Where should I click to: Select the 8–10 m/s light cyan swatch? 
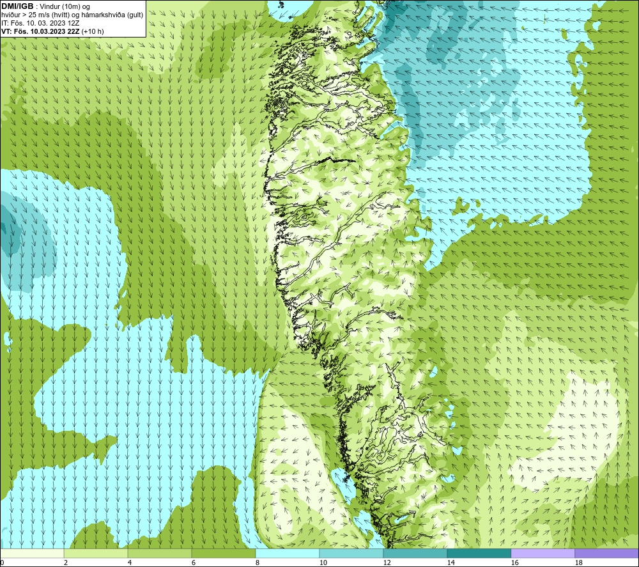[288, 553]
